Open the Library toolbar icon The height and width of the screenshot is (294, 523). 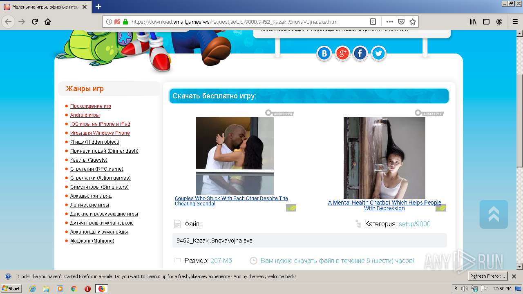(473, 22)
